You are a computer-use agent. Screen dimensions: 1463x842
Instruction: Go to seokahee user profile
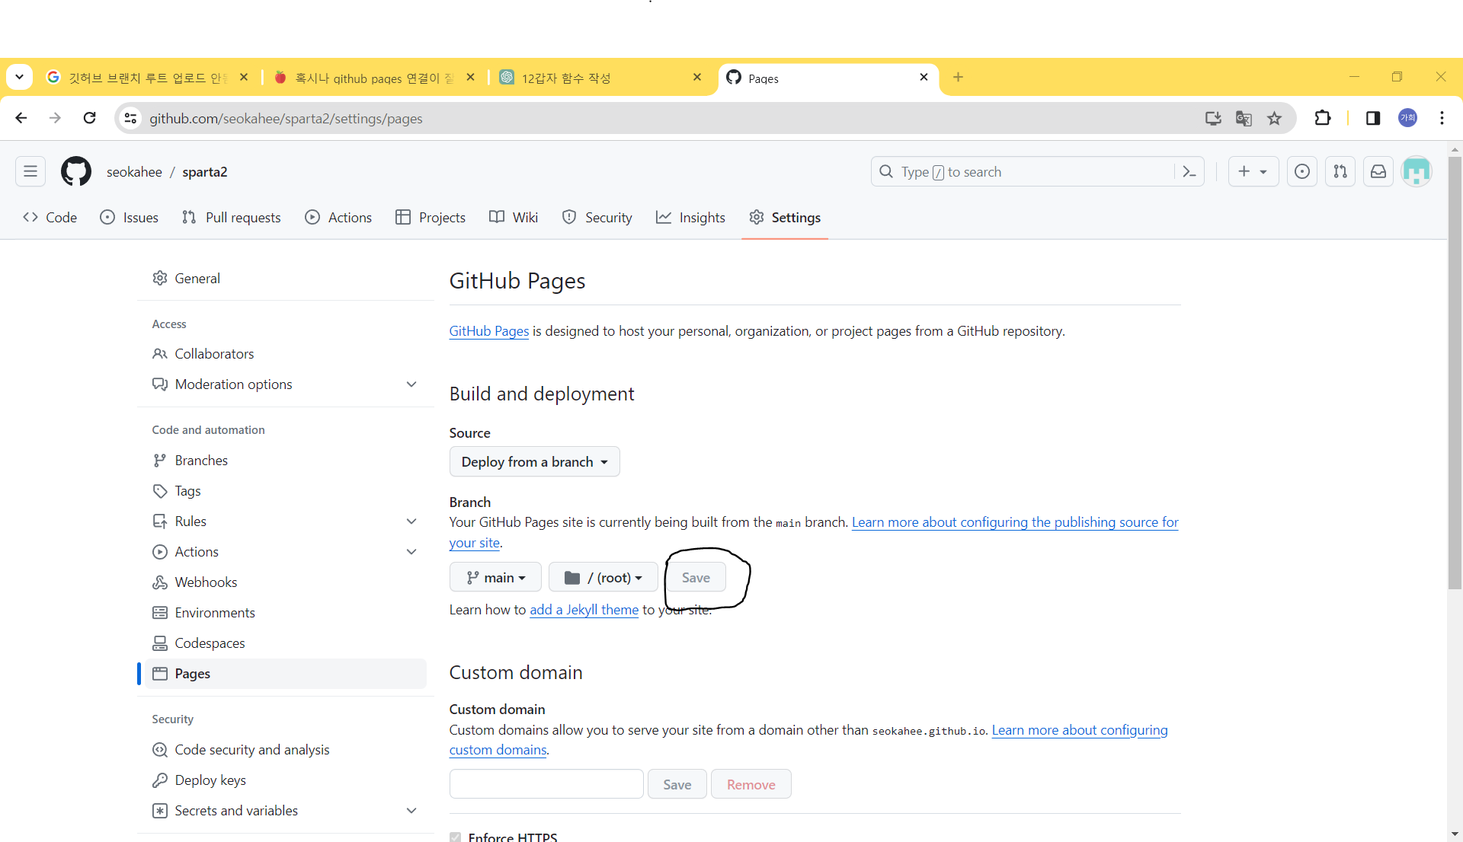[x=134, y=172]
